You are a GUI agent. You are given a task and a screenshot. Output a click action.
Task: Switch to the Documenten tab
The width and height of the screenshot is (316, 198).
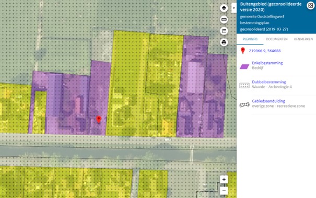tap(277, 39)
